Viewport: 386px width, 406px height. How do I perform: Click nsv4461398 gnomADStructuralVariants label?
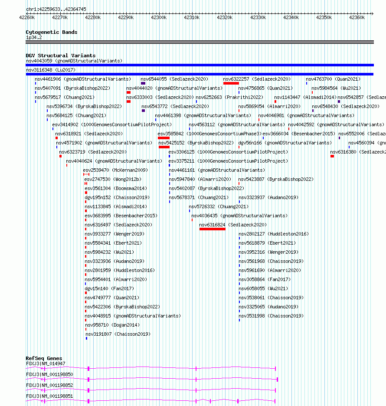tap(203, 115)
